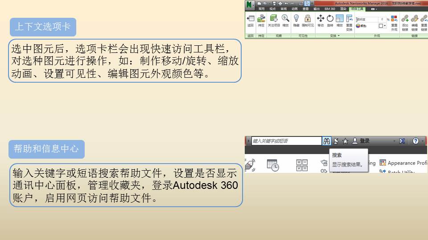Click the 持定 (Hold) ribbon icon
The width and height of the screenshot is (428, 240).
point(261,18)
